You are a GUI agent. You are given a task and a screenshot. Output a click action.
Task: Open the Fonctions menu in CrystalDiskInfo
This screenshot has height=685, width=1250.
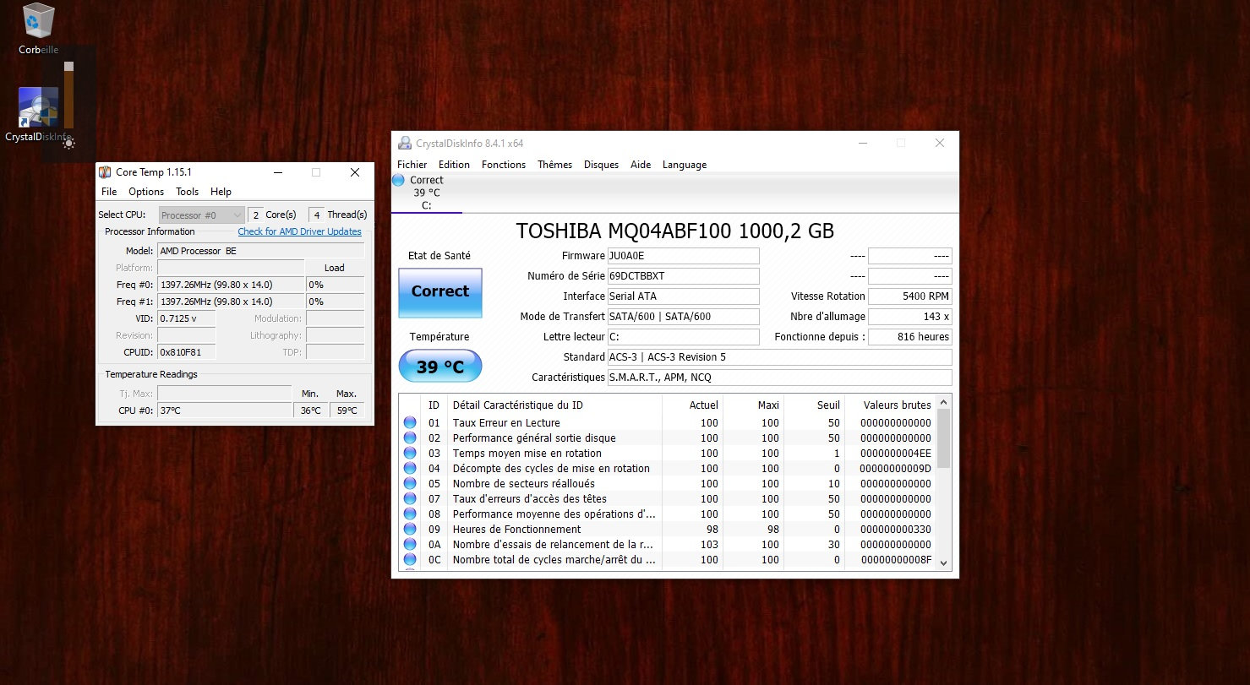503,165
